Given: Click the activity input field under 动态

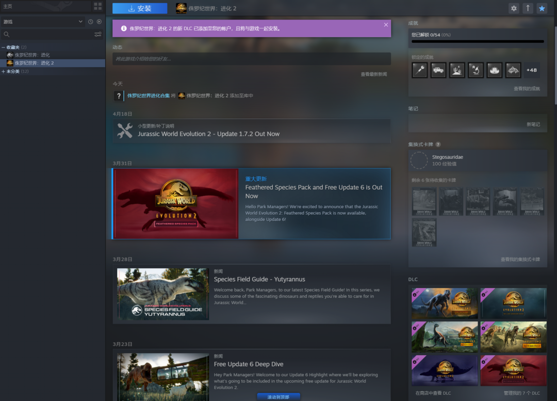Looking at the screenshot, I should click(251, 59).
